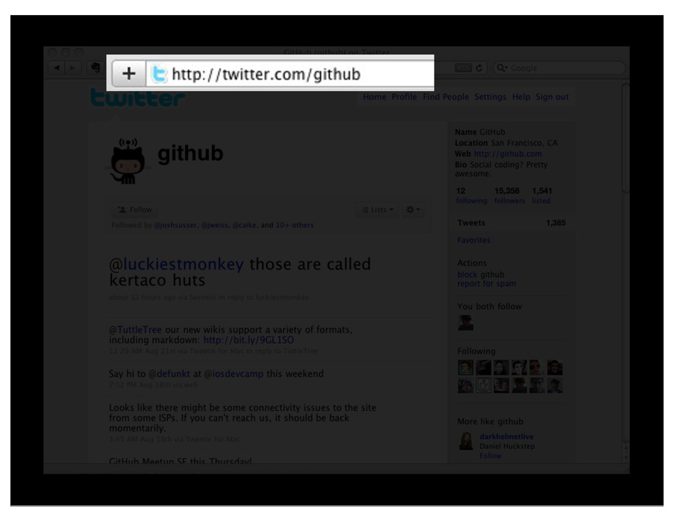Open Help in Twitter nav

click(521, 97)
